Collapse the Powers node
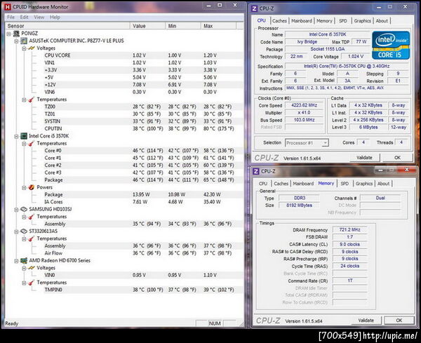 click(x=24, y=187)
